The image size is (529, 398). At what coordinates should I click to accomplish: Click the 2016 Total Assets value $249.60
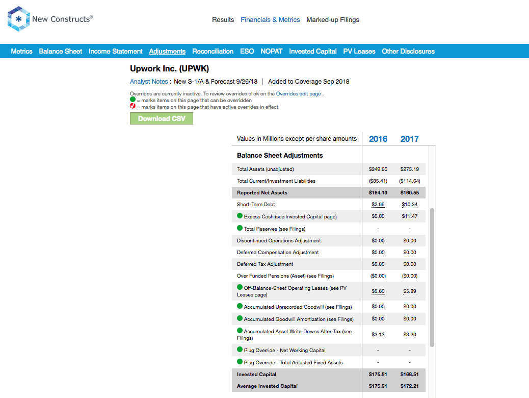coord(378,169)
